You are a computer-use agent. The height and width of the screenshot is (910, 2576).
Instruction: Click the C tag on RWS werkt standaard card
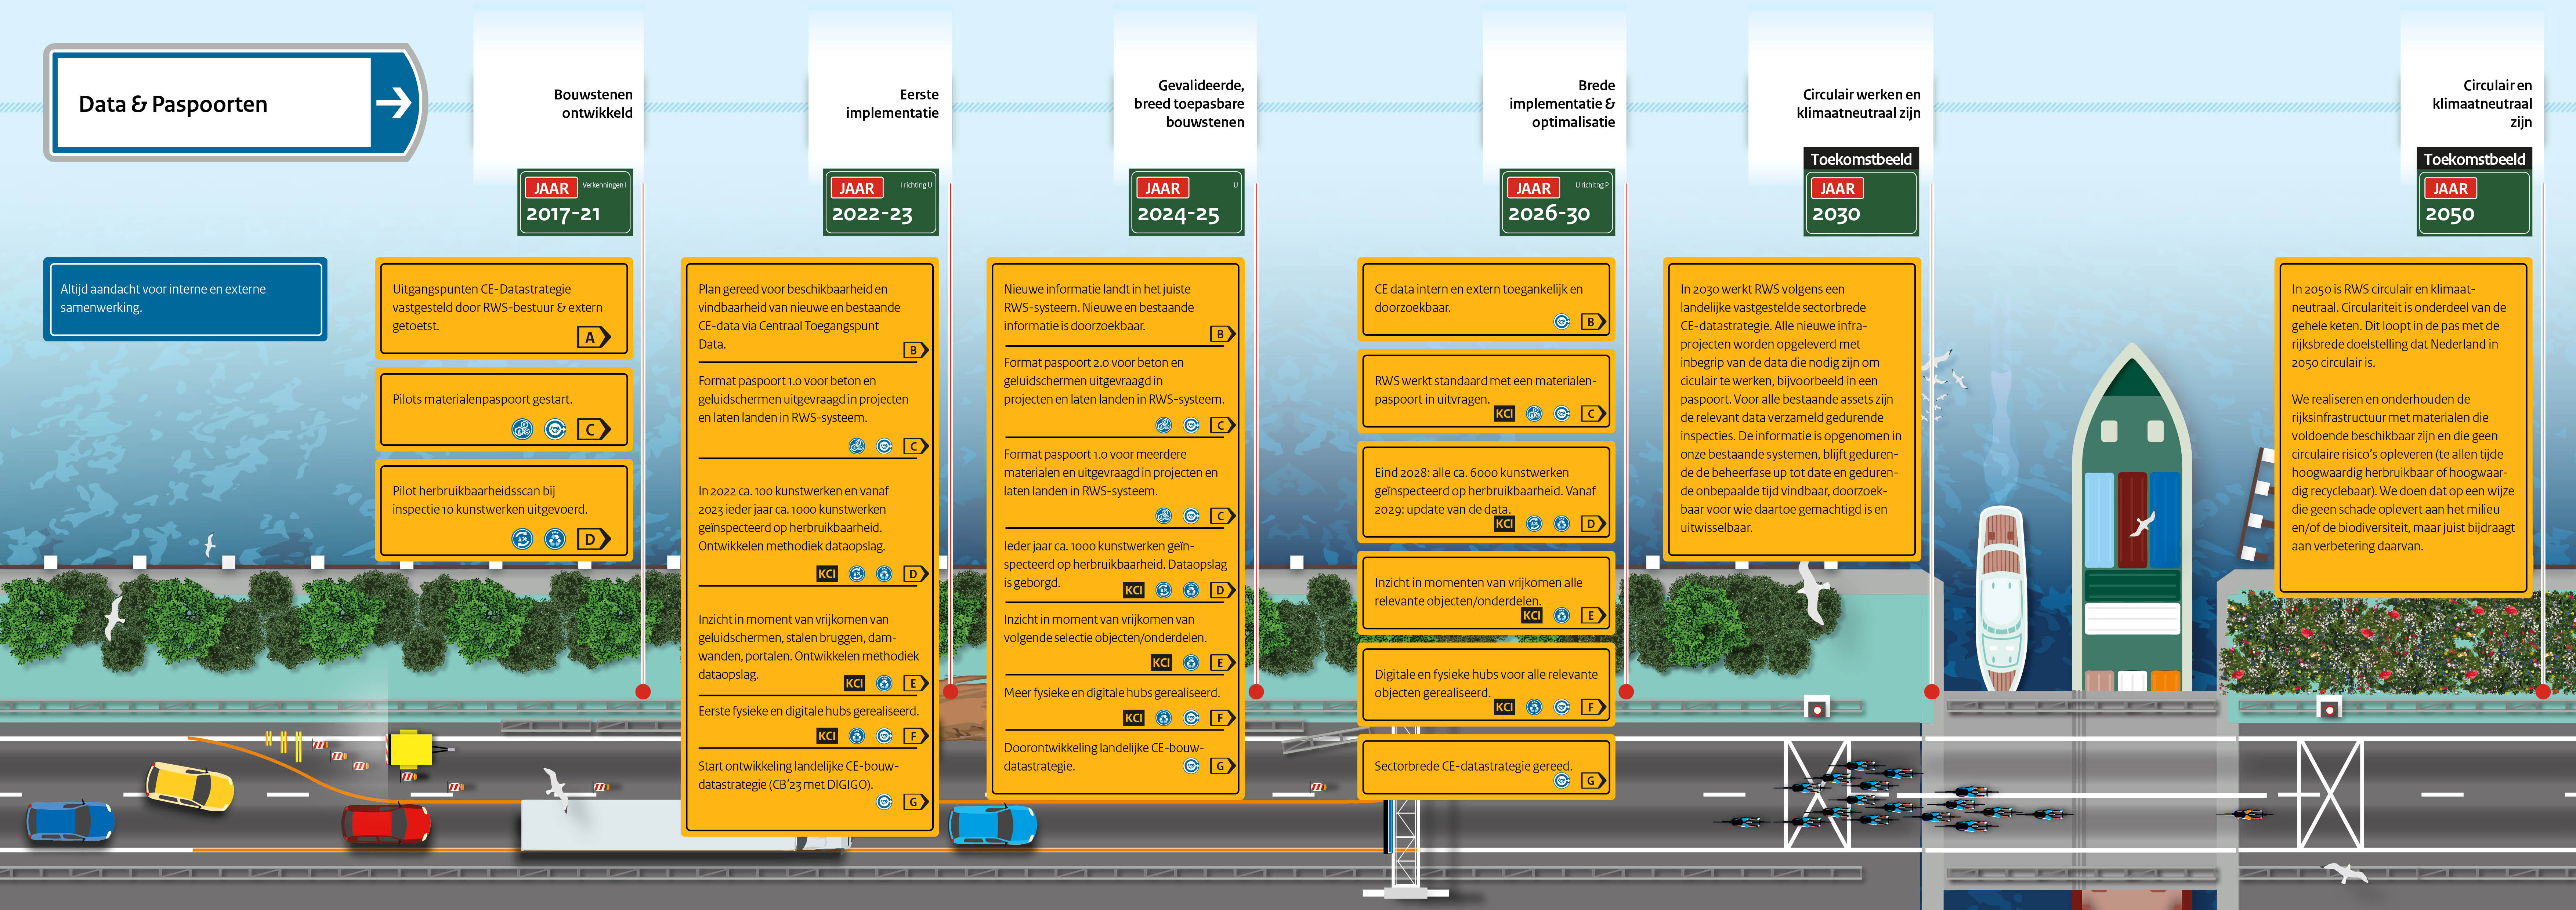click(x=1593, y=414)
